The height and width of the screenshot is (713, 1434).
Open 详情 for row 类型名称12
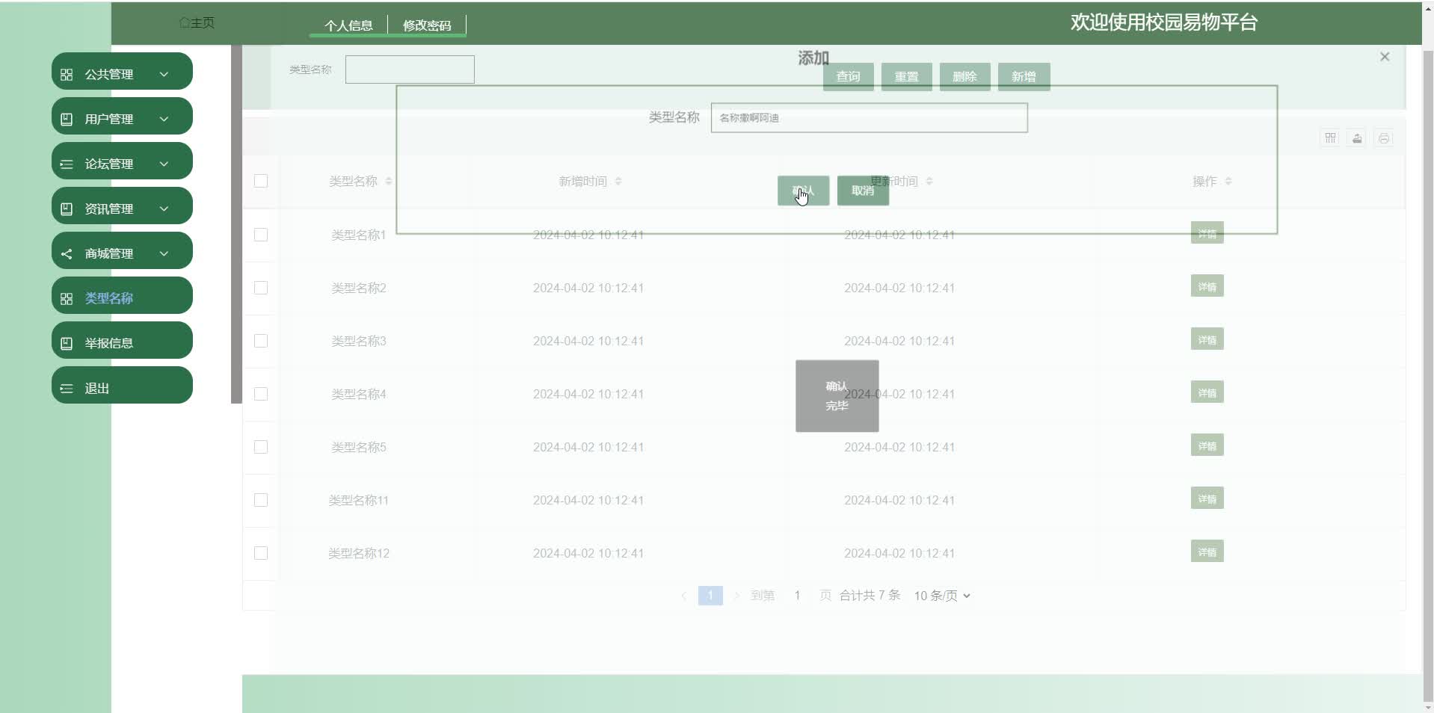pyautogui.click(x=1207, y=552)
